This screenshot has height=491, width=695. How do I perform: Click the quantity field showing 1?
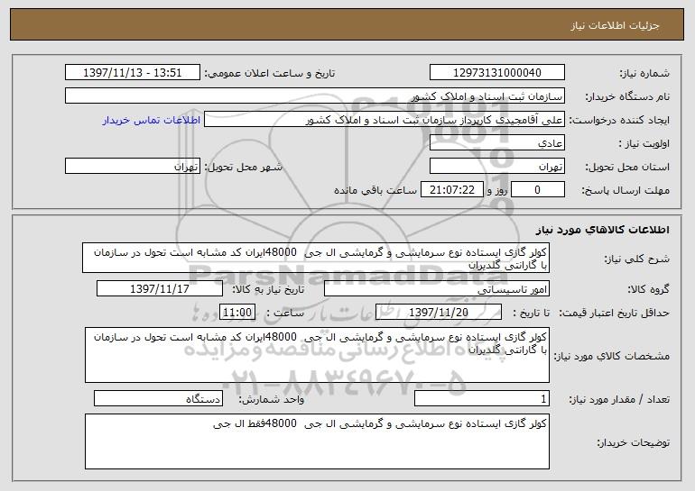click(x=482, y=399)
